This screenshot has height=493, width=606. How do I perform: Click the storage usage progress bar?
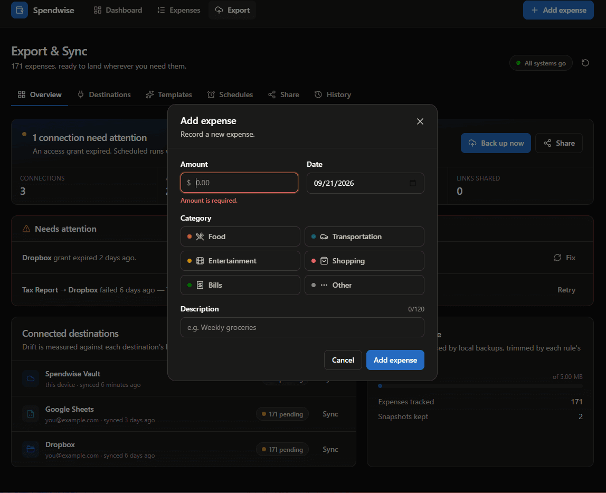click(480, 386)
